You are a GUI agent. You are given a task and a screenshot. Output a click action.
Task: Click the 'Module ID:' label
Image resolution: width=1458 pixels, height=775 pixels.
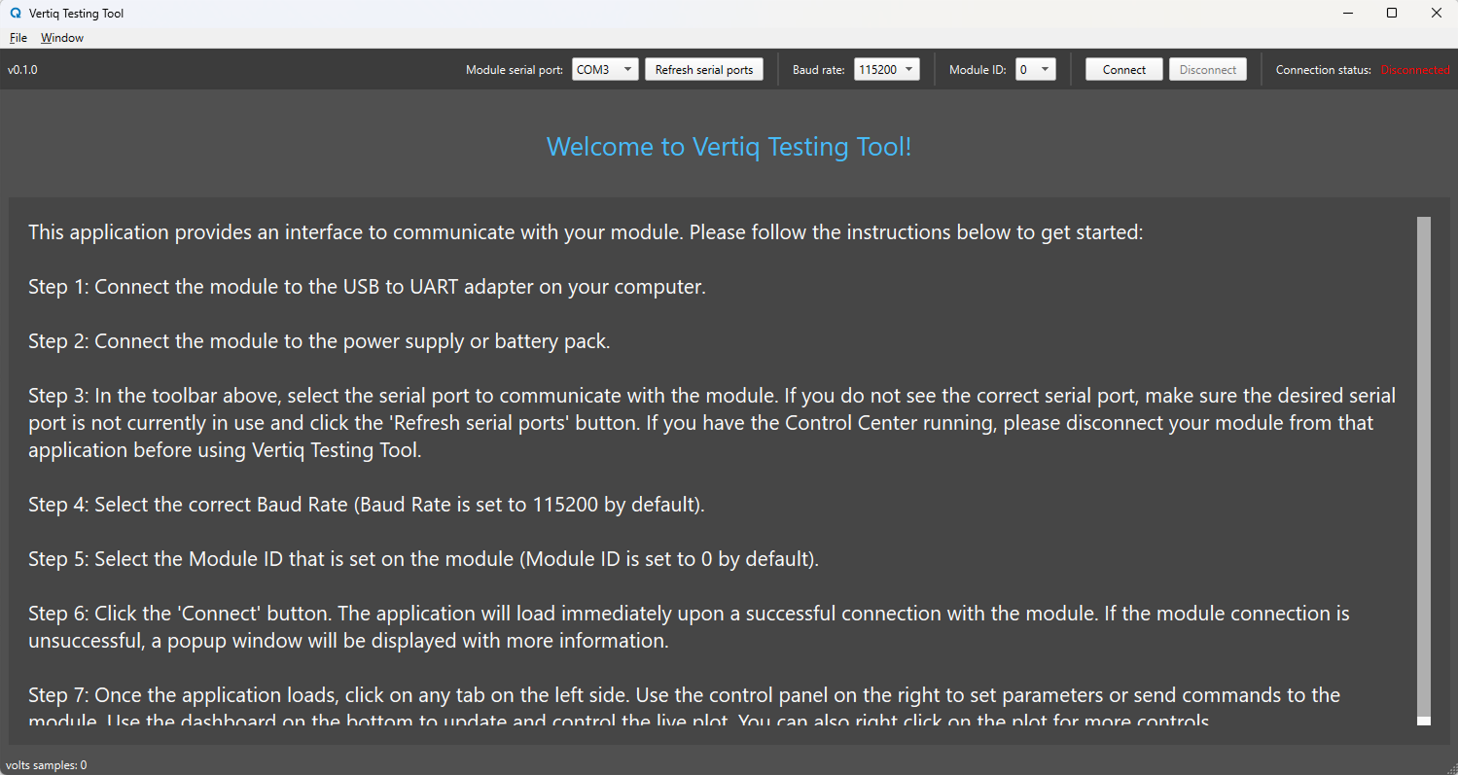pos(978,70)
